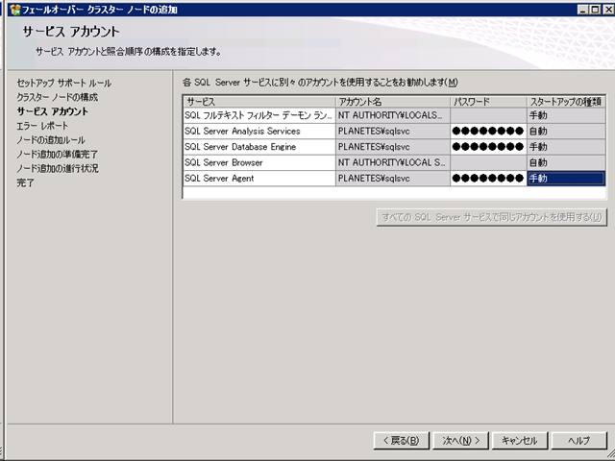Open the SQL Server Database Engine startup type 手動 cell
The height and width of the screenshot is (461, 615).
click(x=566, y=147)
